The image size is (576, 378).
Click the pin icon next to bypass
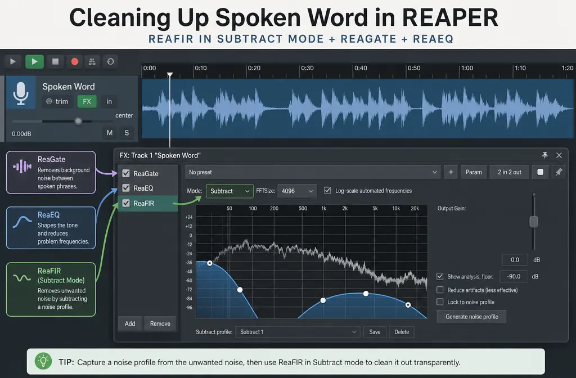(x=559, y=172)
